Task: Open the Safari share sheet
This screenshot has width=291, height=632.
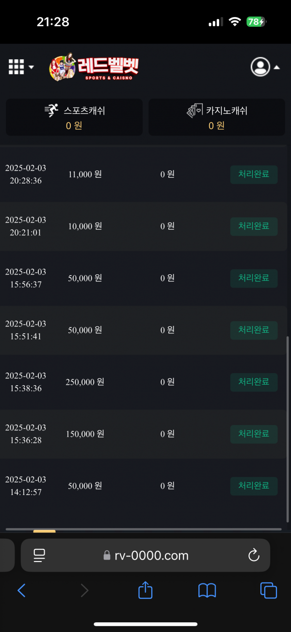Action: (x=145, y=590)
